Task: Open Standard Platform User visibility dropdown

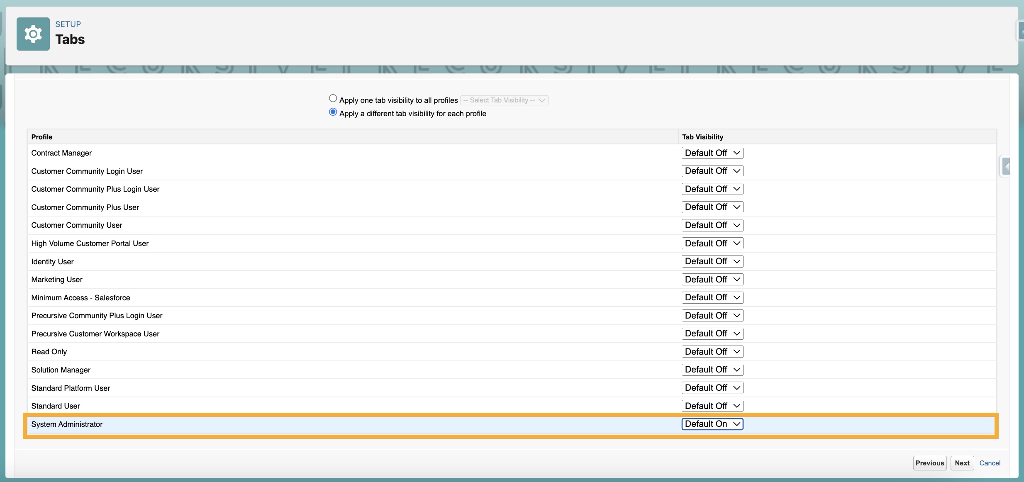Action: (x=712, y=388)
